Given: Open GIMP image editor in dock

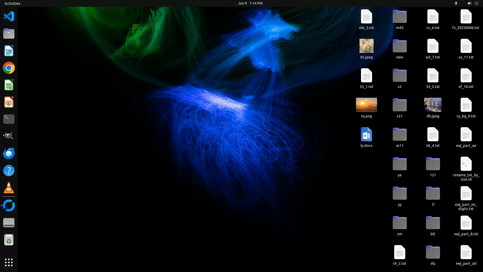Looking at the screenshot, I should tap(9, 136).
